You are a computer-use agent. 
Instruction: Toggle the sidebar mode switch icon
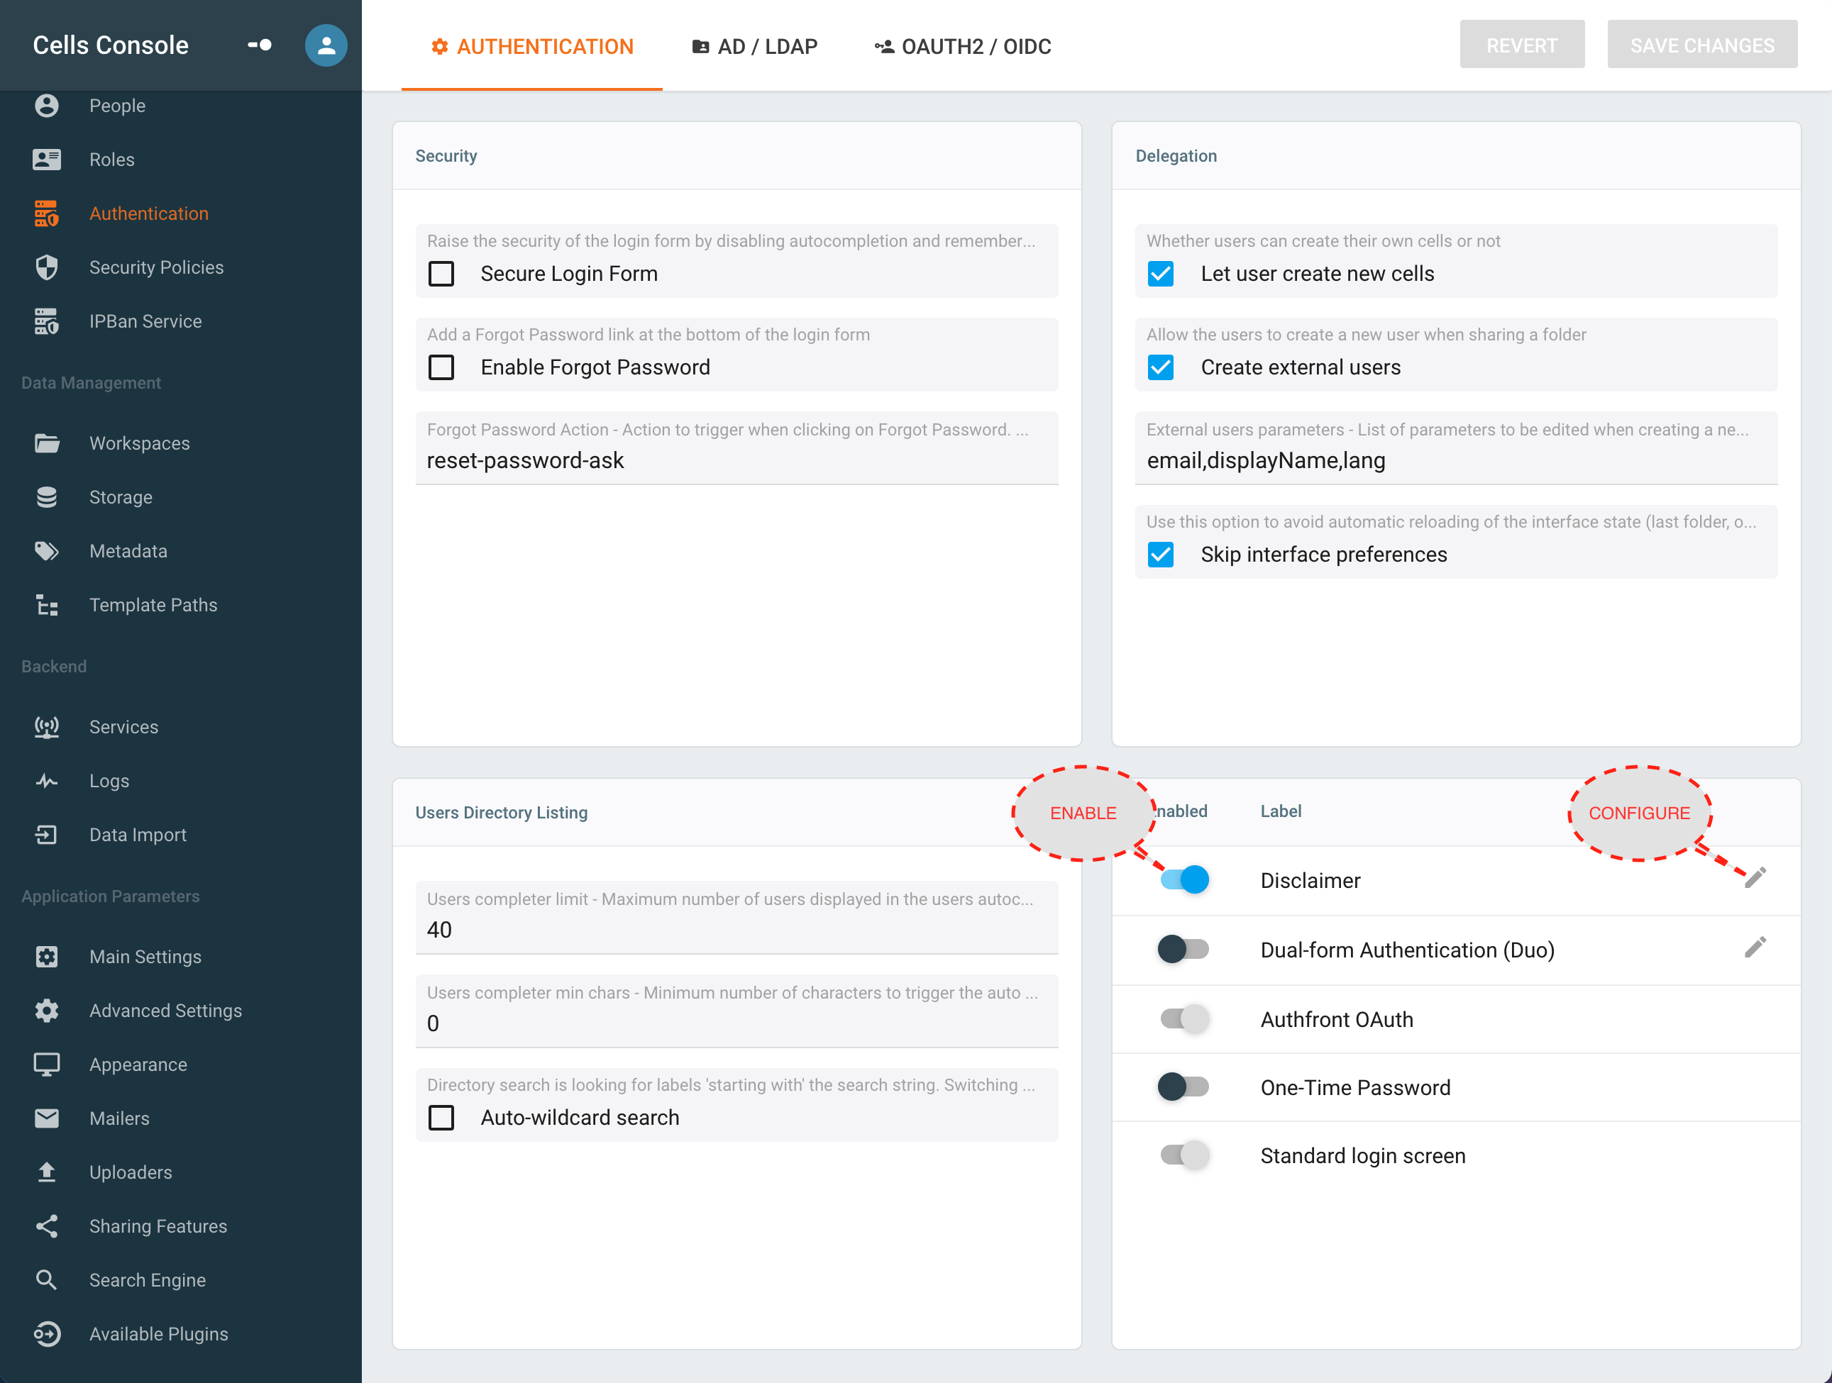(x=259, y=45)
